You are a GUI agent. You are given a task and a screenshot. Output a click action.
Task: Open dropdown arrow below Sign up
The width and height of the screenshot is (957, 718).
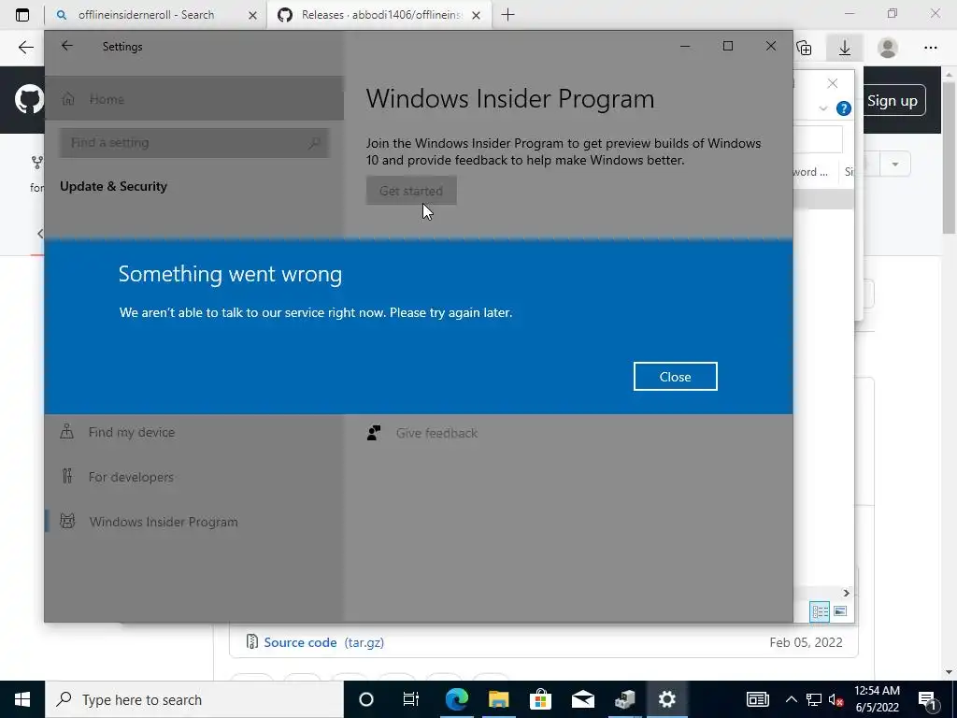pos(894,165)
